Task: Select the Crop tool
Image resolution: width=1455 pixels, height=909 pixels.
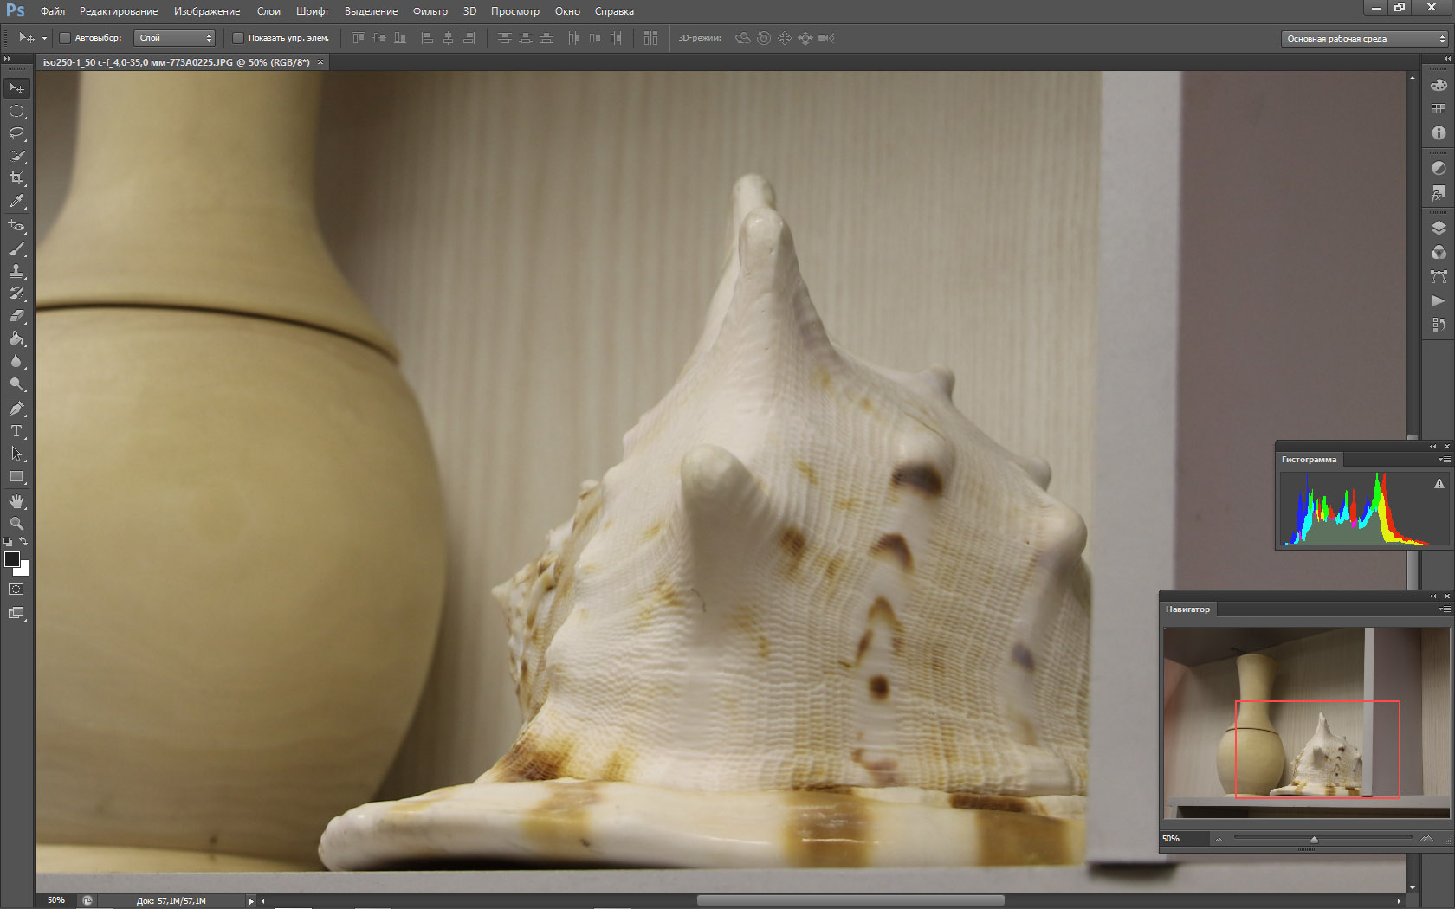Action: 16,178
